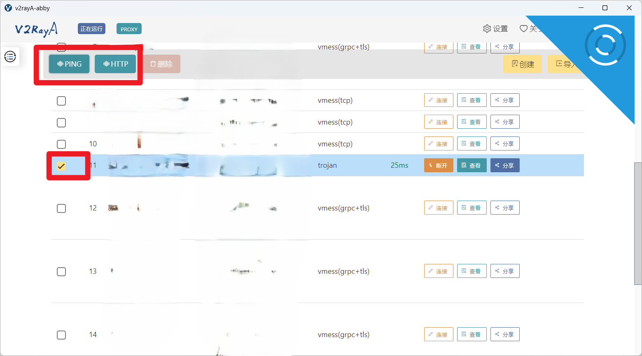Share server 13 via 分享
The width and height of the screenshot is (642, 356).
pyautogui.click(x=505, y=271)
